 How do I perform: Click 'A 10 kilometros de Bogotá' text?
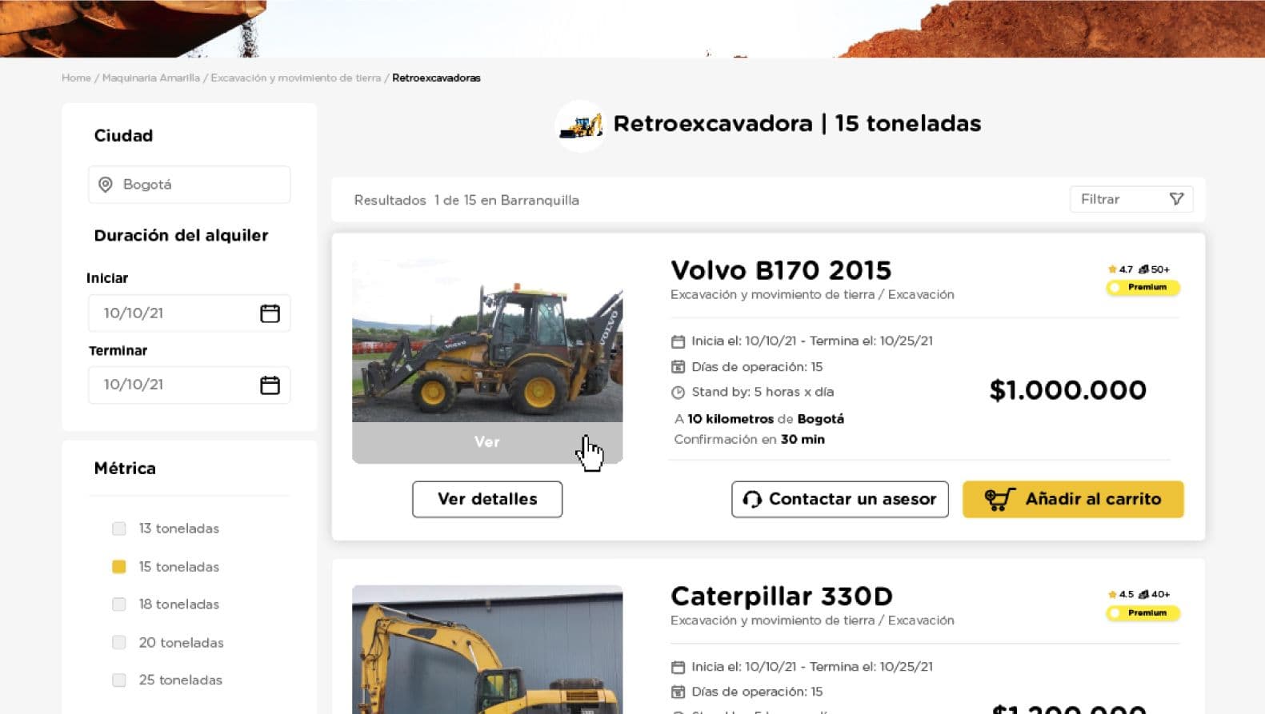point(759,419)
